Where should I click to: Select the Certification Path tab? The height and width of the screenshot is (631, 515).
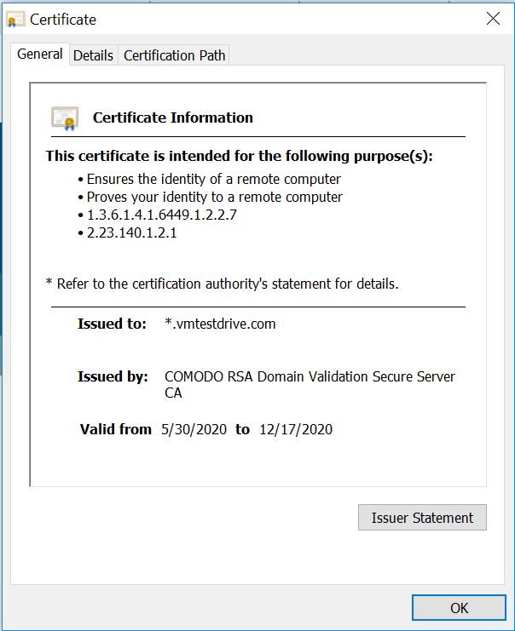(x=175, y=55)
